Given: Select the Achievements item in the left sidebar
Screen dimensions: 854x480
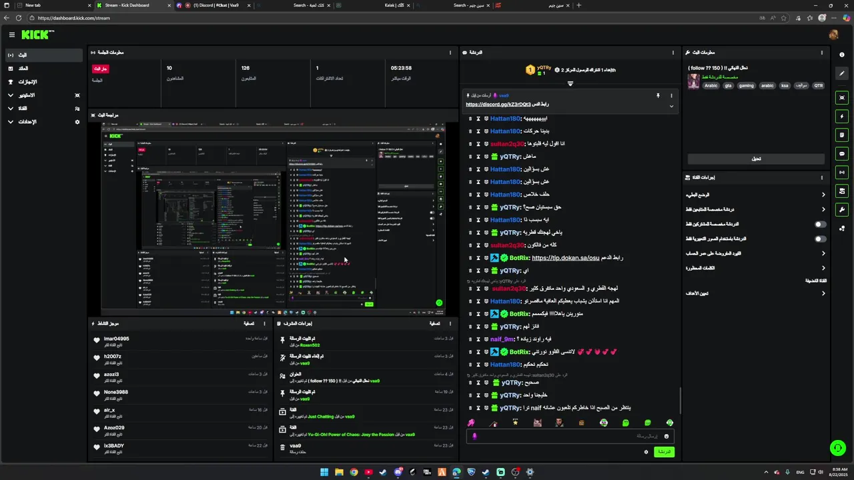Looking at the screenshot, I should tap(44, 82).
